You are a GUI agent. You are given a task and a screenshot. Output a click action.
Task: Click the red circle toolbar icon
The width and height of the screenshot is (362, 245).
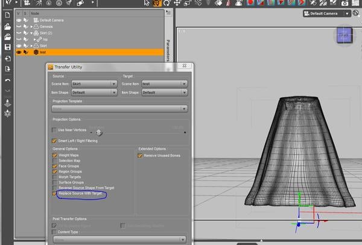tap(250, 3)
